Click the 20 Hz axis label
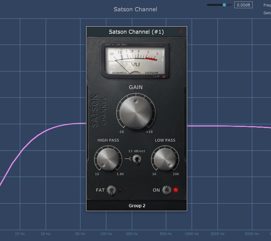The image size is (271, 241). click(x=46, y=234)
